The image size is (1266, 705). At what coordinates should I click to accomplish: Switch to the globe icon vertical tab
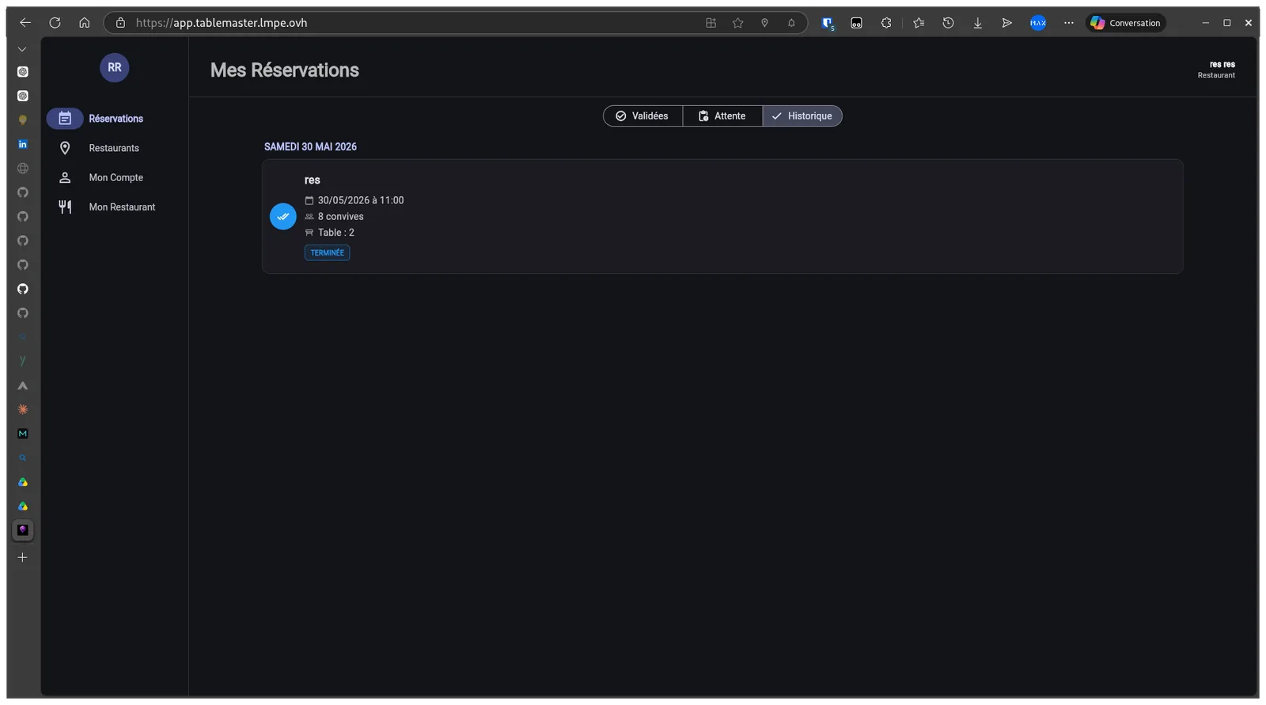click(23, 169)
